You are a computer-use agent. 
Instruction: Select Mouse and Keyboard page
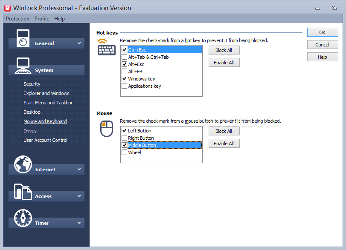coord(45,121)
